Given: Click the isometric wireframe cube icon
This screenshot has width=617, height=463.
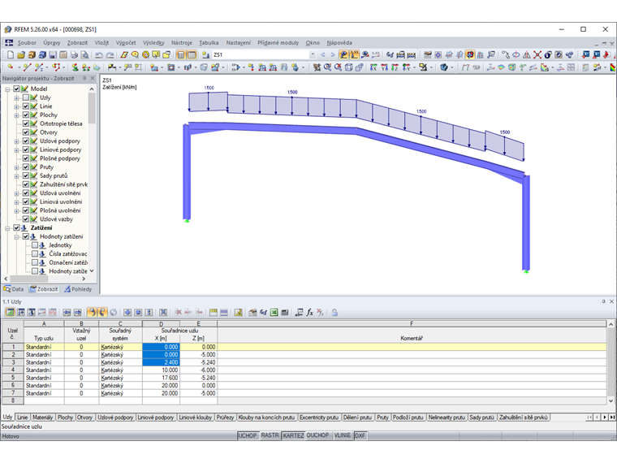Looking at the screenshot, I should (x=348, y=67).
